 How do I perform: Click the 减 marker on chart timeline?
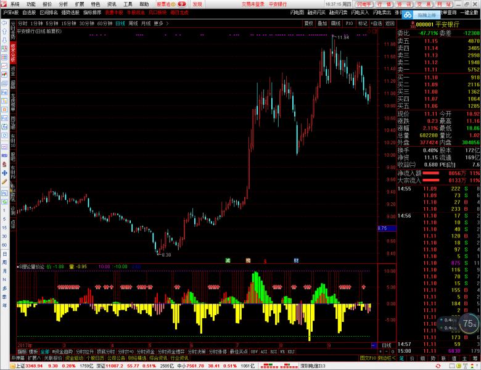pos(228,260)
